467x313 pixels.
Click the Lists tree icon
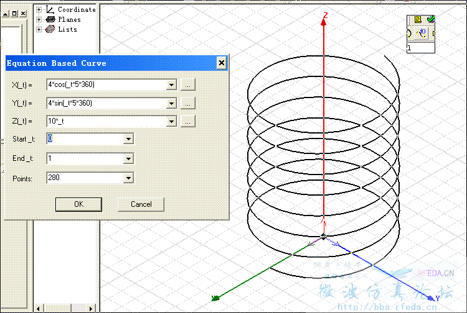(x=50, y=29)
